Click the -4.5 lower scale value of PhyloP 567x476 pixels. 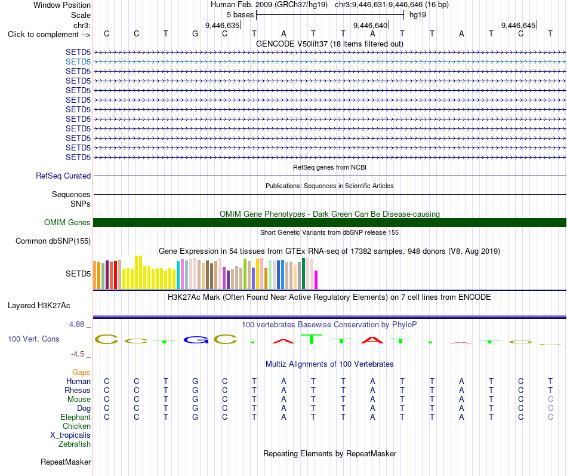[x=78, y=354]
